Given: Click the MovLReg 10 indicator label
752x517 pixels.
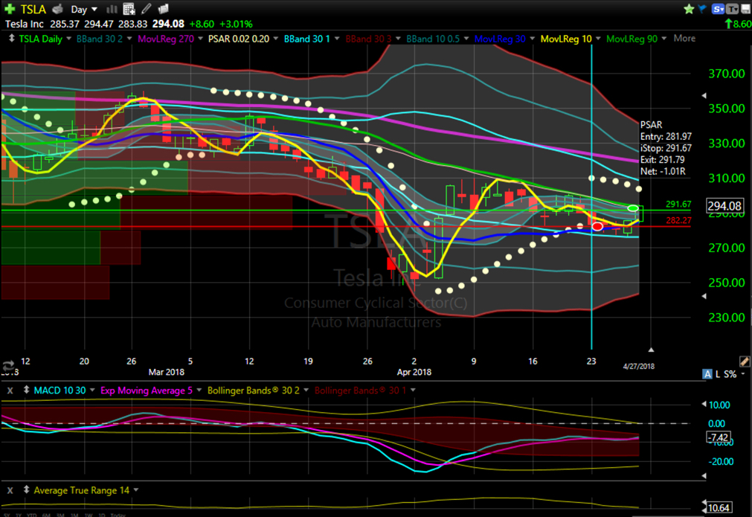Looking at the screenshot, I should click(x=566, y=39).
